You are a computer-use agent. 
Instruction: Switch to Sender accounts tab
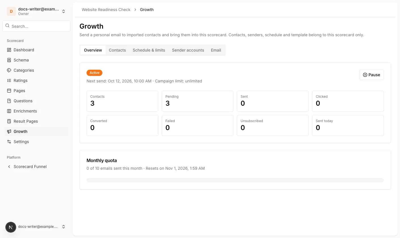pos(188,50)
